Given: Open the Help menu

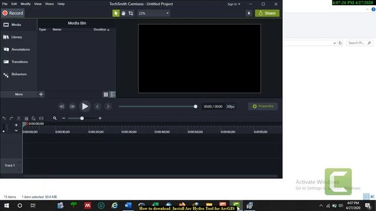Looking at the screenshot, I should click(x=61, y=4).
